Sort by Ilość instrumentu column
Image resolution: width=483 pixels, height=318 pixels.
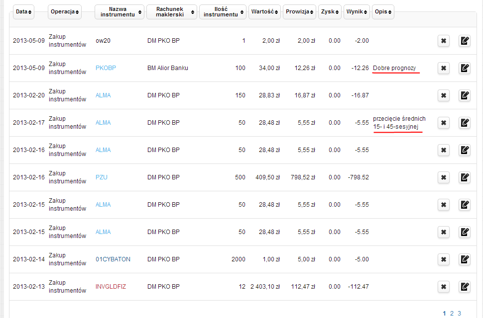223,11
